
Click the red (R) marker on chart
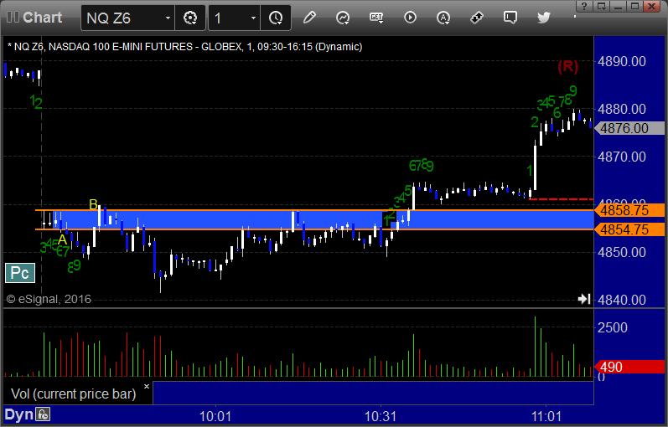point(568,66)
